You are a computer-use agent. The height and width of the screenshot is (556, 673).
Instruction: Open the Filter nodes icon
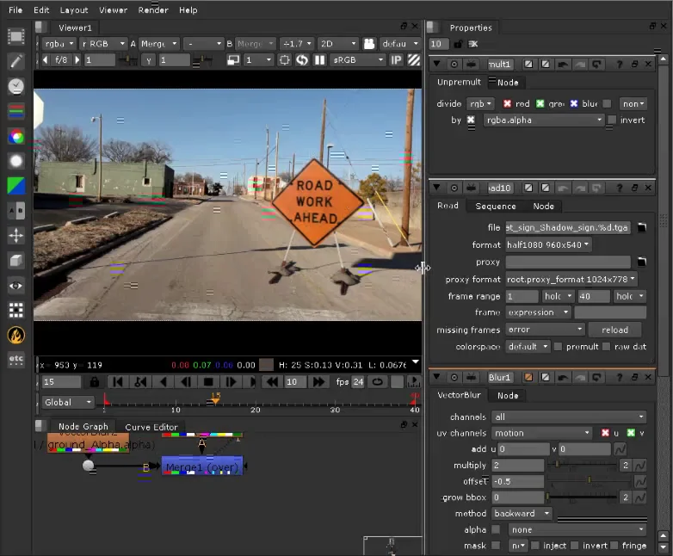[15, 161]
